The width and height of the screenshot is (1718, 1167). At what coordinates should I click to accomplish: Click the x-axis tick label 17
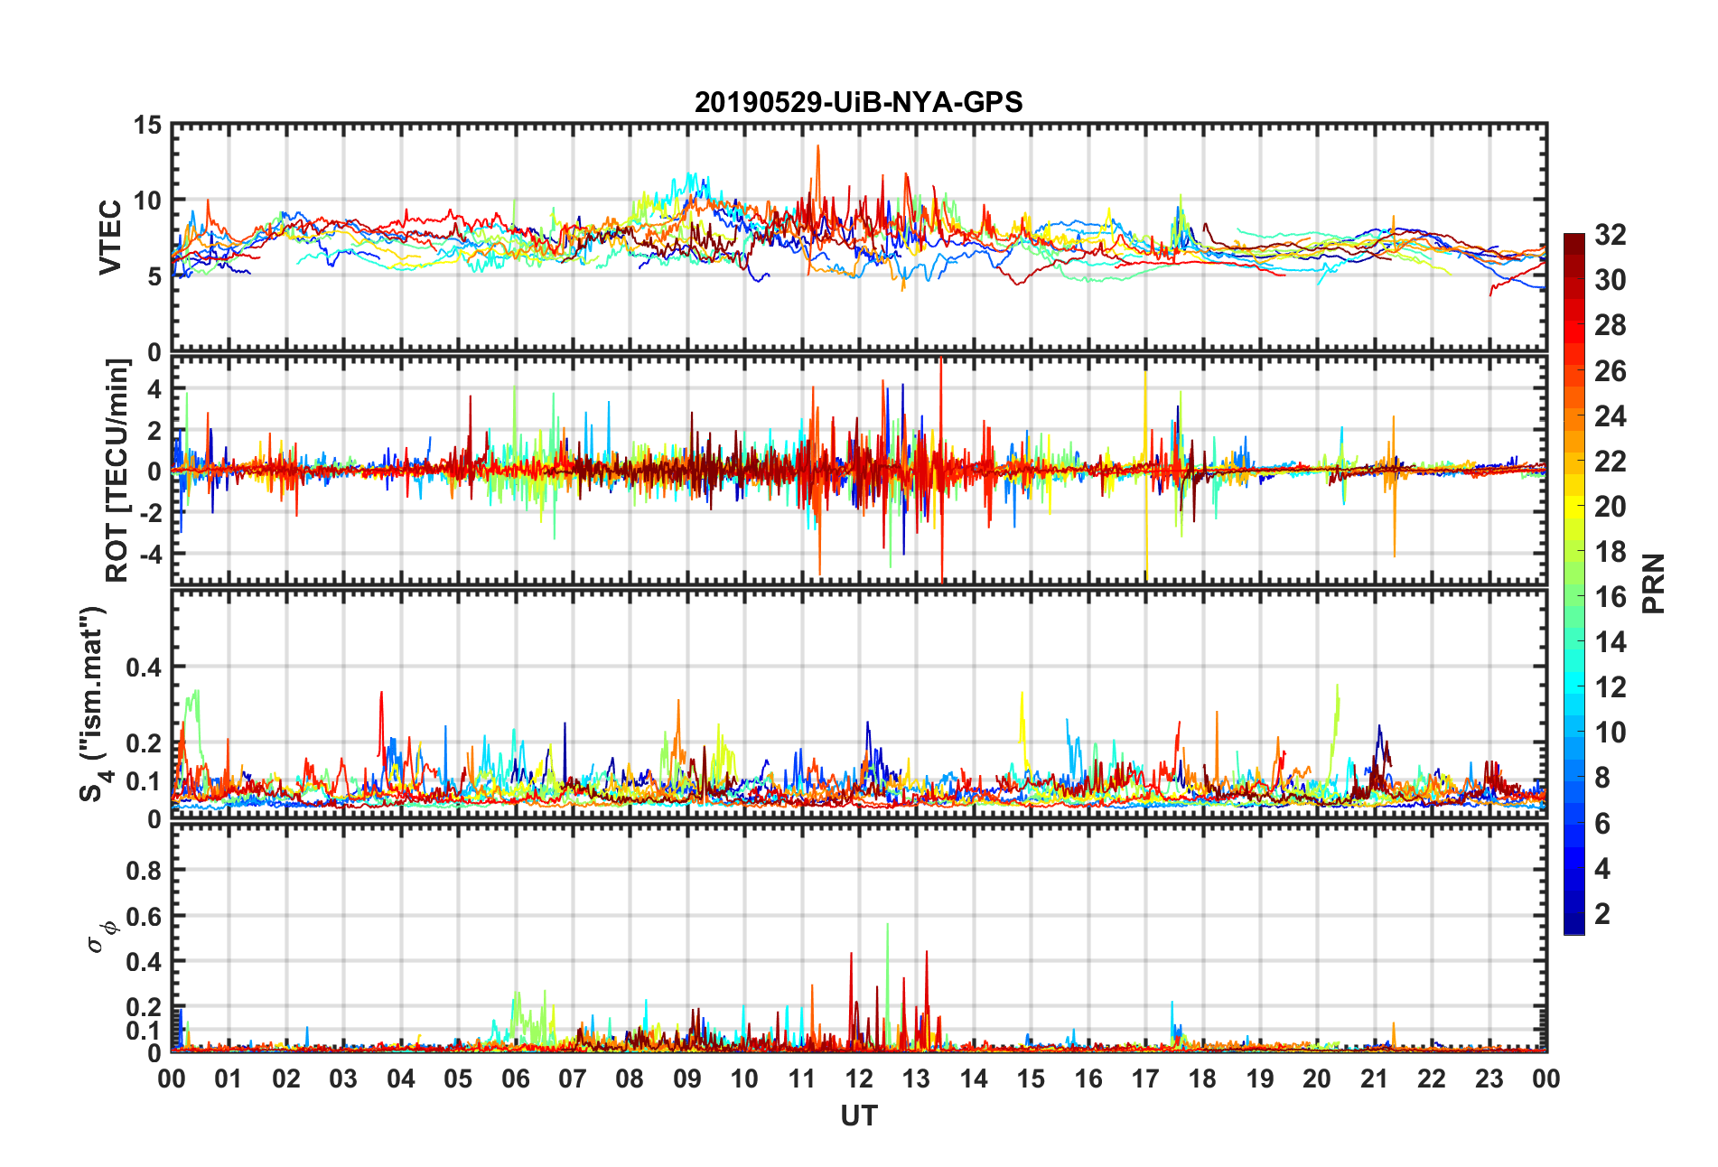tap(1145, 1078)
